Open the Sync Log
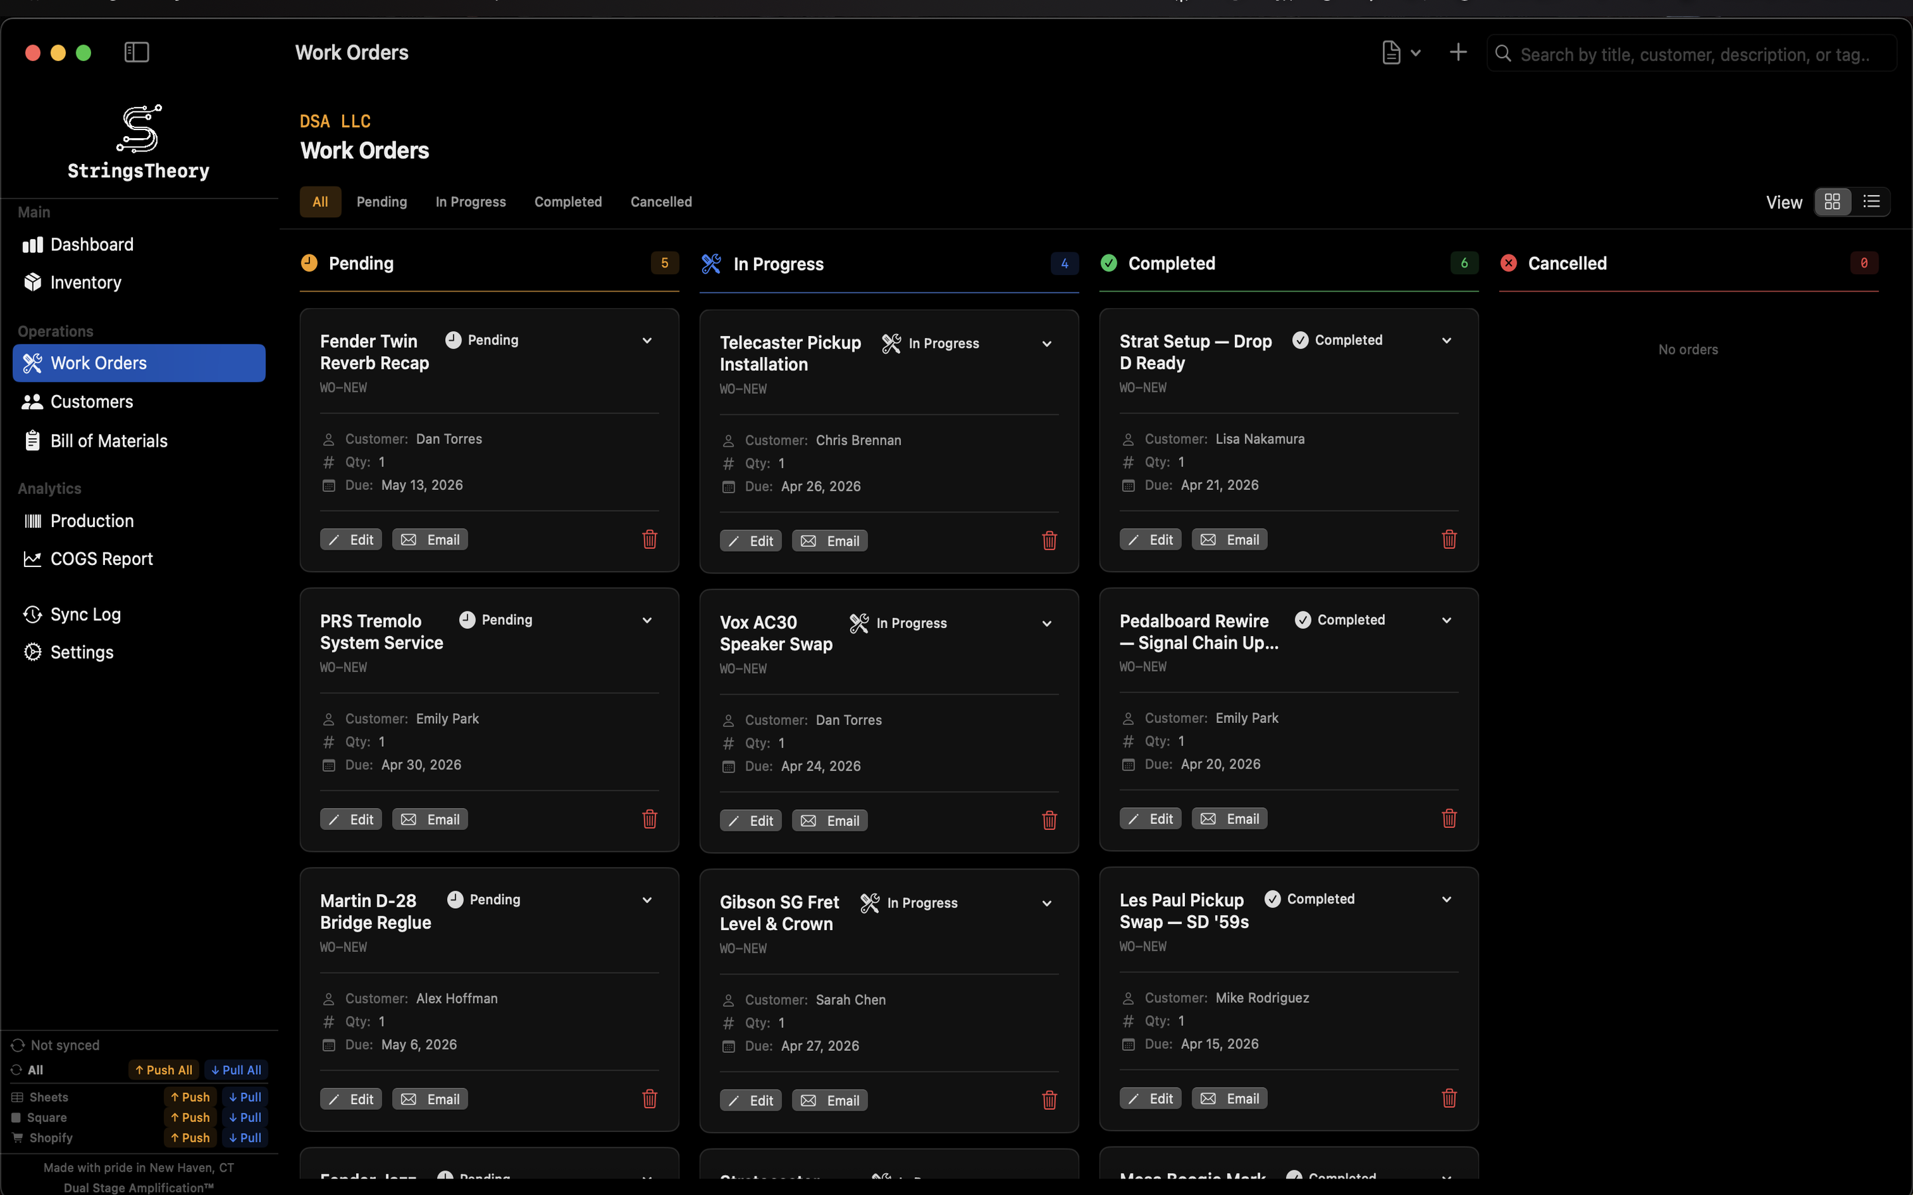Viewport: 1913px width, 1195px height. [86, 614]
